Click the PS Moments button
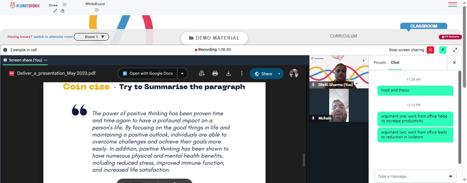 click(450, 37)
